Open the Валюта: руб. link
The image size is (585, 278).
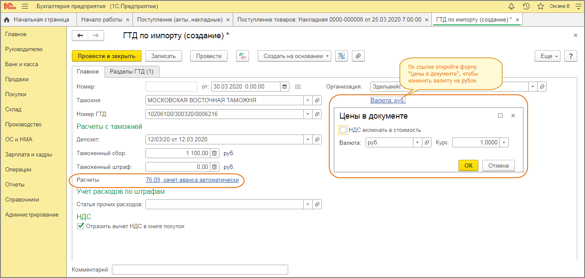(x=388, y=100)
